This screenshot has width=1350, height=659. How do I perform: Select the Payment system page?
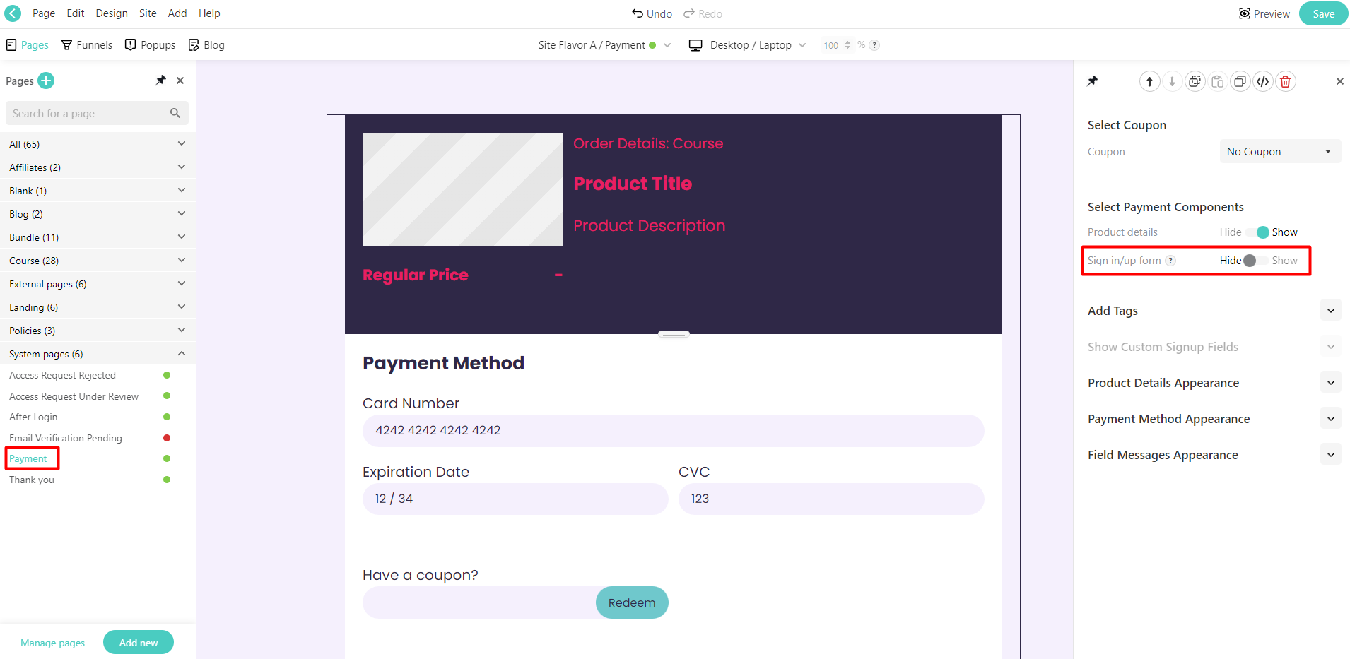[x=29, y=458]
